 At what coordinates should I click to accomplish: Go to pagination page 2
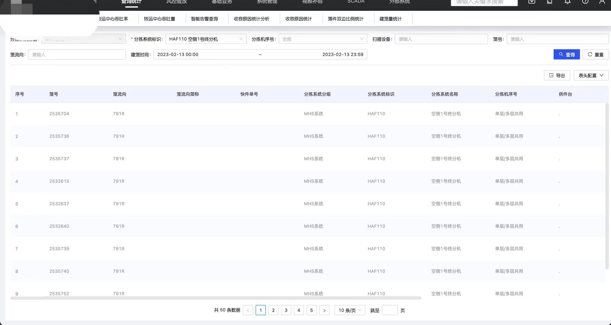[273, 310]
